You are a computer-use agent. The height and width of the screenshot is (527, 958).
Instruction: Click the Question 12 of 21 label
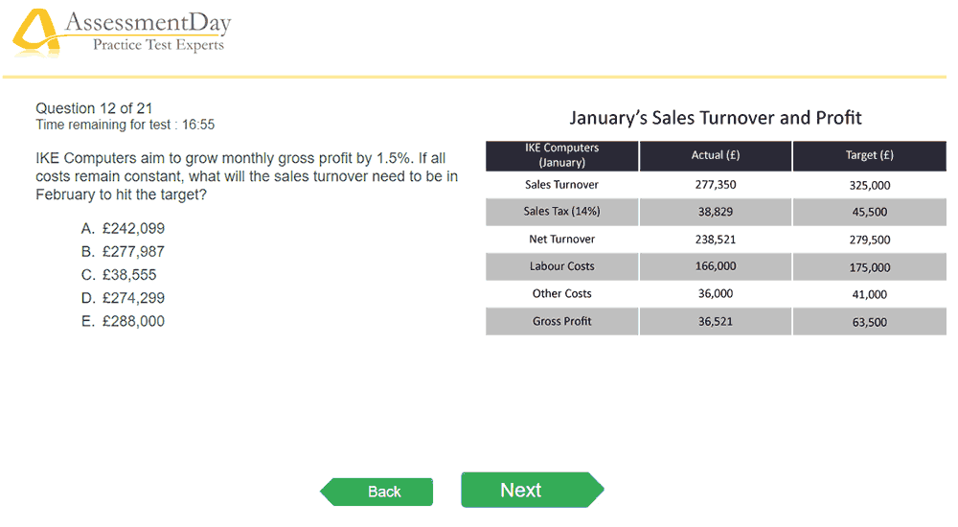pos(94,108)
